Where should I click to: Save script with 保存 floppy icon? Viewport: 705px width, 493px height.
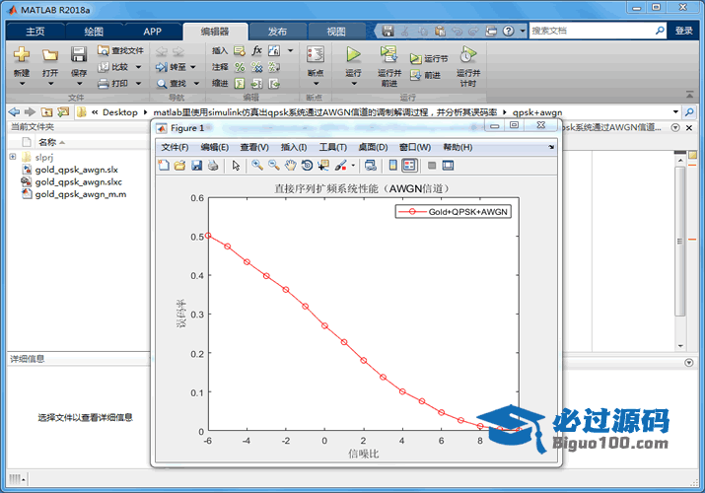(79, 55)
